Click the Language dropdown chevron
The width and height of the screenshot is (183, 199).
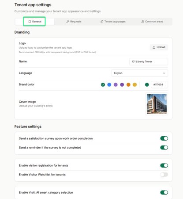(164, 73)
